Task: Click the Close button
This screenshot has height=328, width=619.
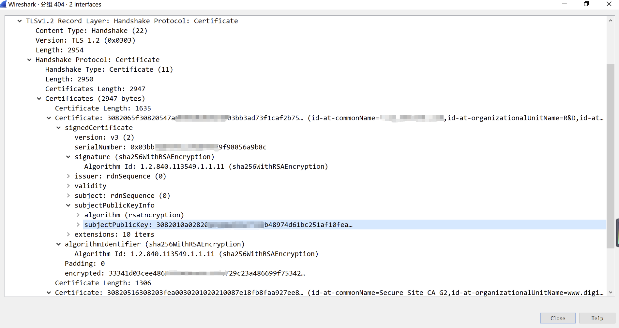Action: coord(558,318)
